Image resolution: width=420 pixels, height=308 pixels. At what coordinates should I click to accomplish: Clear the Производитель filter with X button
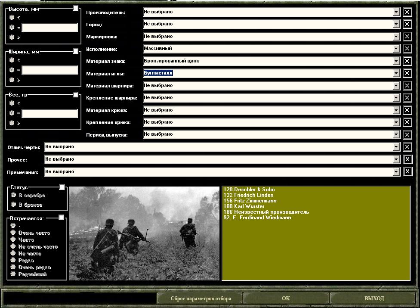(407, 12)
